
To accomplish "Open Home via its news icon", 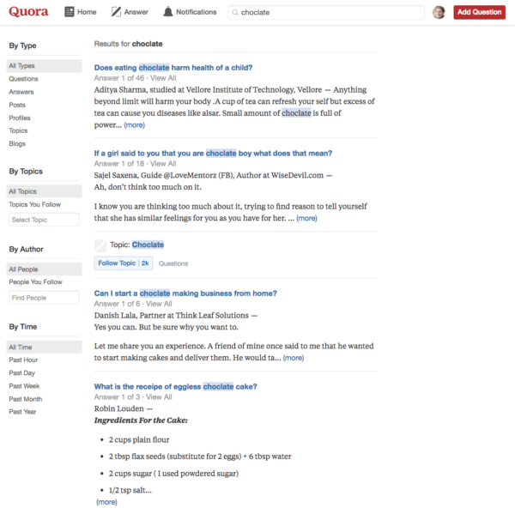I will click(70, 12).
